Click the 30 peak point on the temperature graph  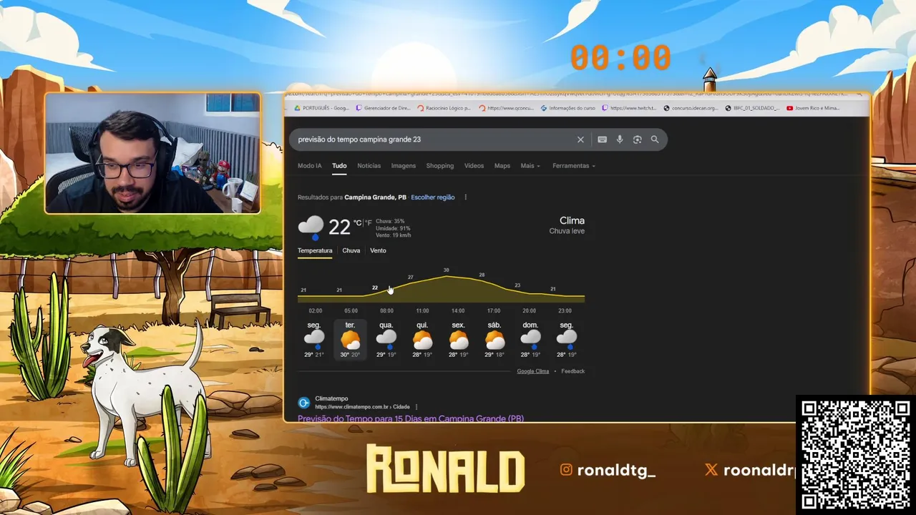[x=446, y=270]
